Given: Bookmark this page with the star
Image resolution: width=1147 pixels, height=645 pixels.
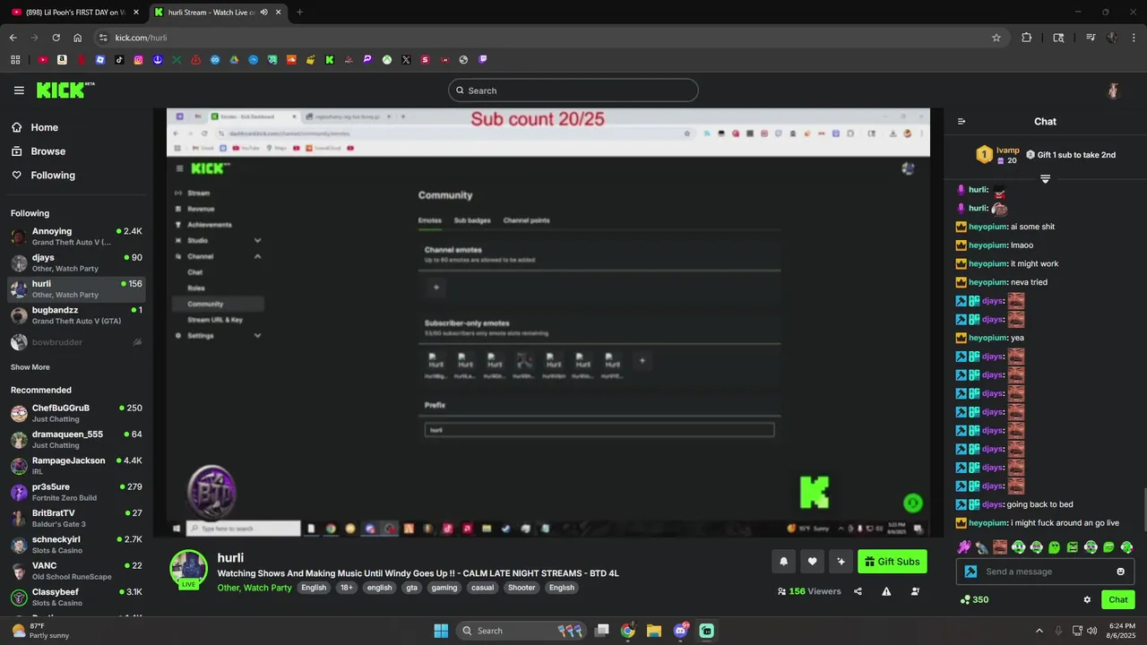Looking at the screenshot, I should pyautogui.click(x=996, y=38).
